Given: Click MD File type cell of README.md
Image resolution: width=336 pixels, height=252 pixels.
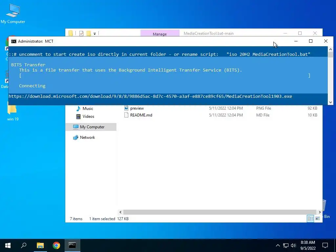Looking at the screenshot, I should pos(263,115).
